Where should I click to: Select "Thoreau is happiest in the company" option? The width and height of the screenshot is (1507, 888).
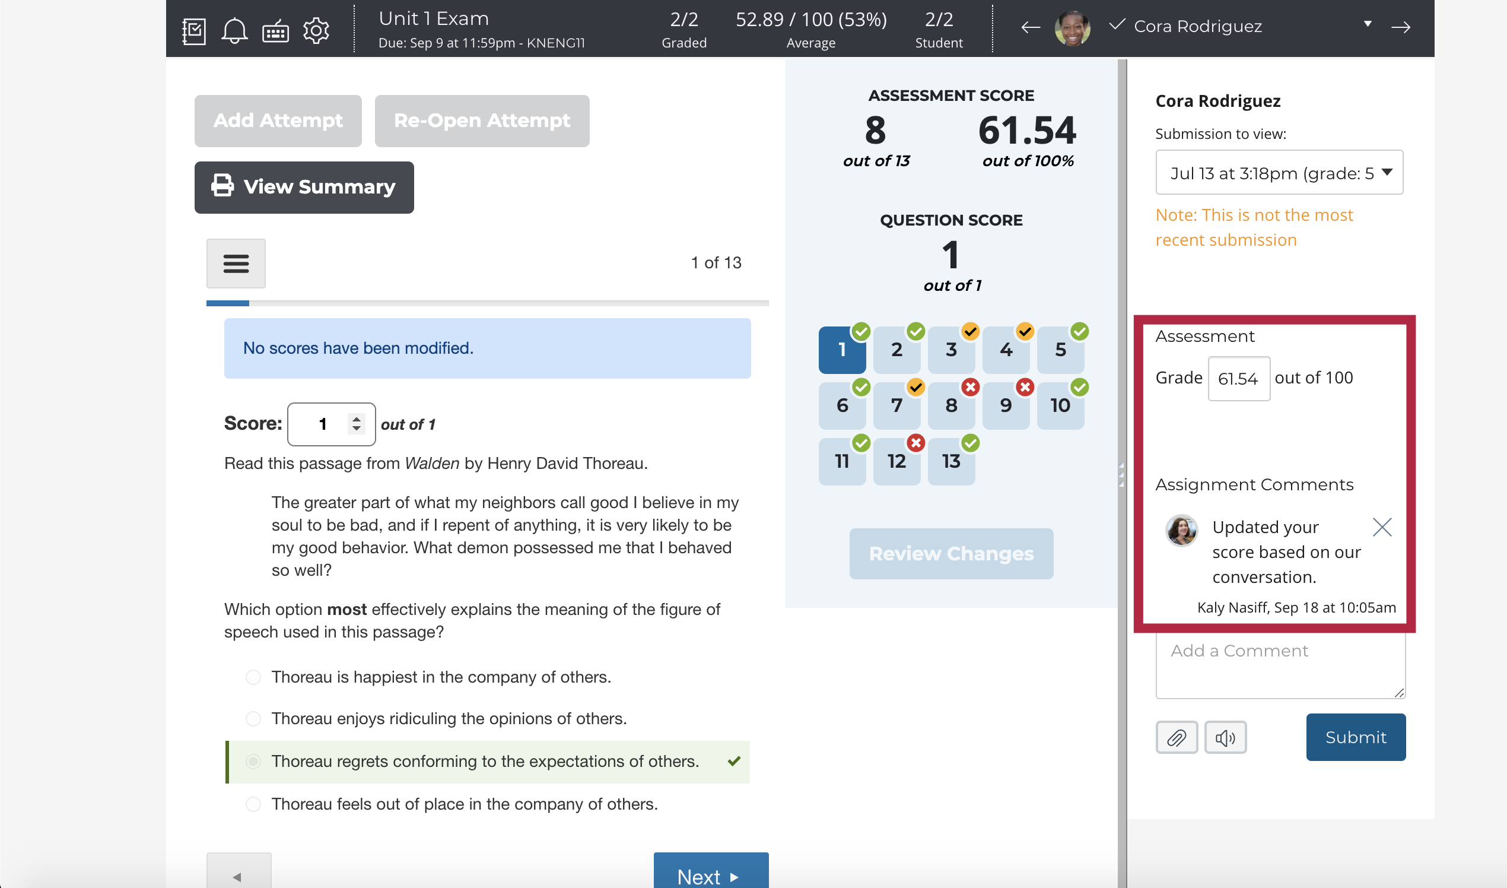253,677
